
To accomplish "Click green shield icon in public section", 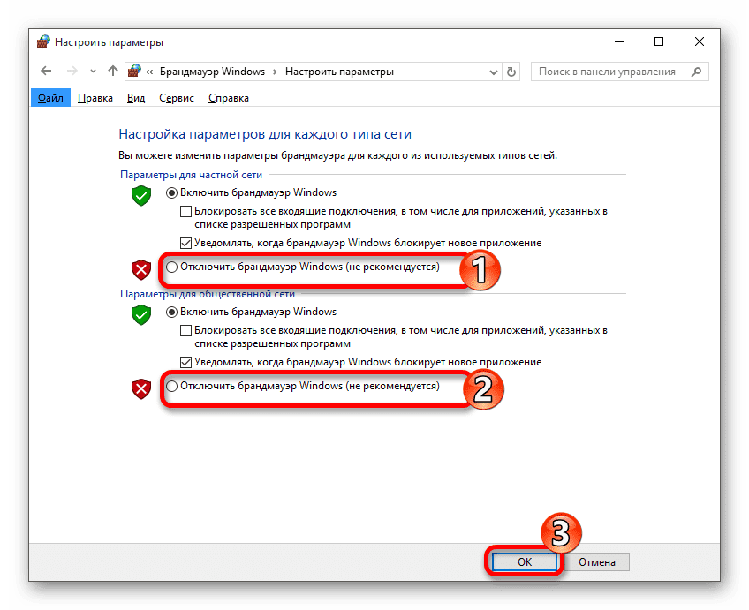I will click(x=141, y=315).
